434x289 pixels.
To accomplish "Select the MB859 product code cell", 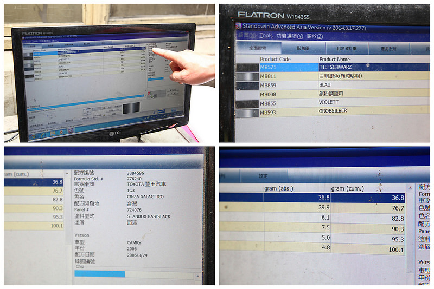I will point(289,86).
